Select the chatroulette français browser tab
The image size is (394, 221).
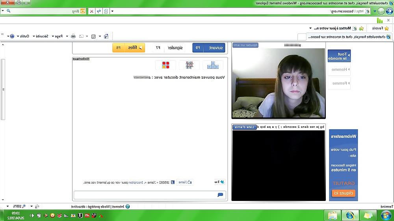(349, 37)
